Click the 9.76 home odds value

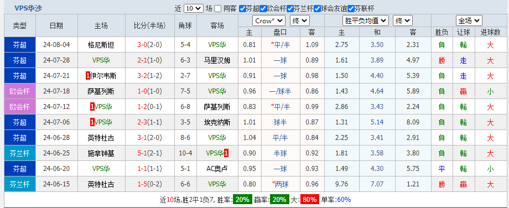[x=341, y=184]
